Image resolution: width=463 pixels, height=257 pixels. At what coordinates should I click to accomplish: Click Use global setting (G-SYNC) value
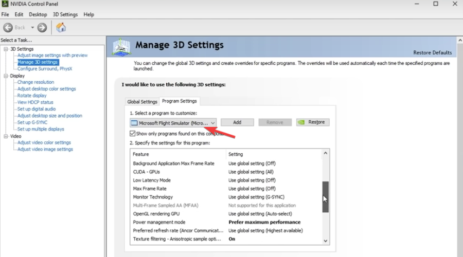coord(256,197)
